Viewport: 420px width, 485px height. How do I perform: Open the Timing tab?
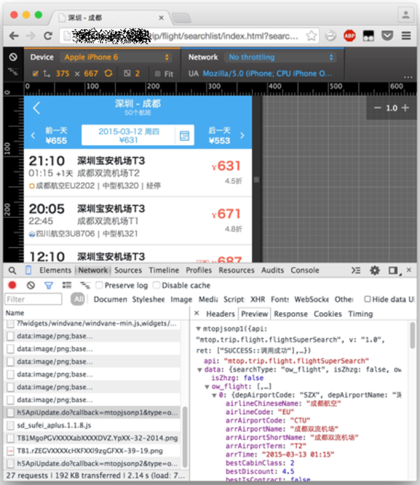[x=360, y=314]
